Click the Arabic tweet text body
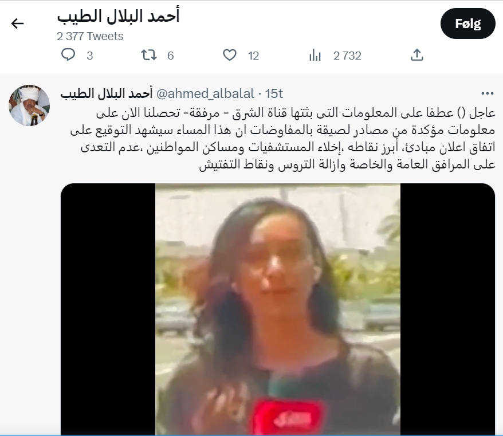 coord(283,139)
